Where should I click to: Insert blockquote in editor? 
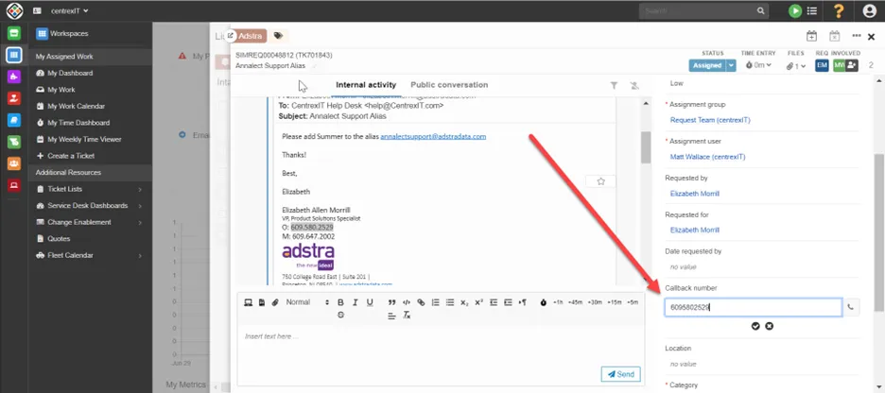pyautogui.click(x=391, y=303)
